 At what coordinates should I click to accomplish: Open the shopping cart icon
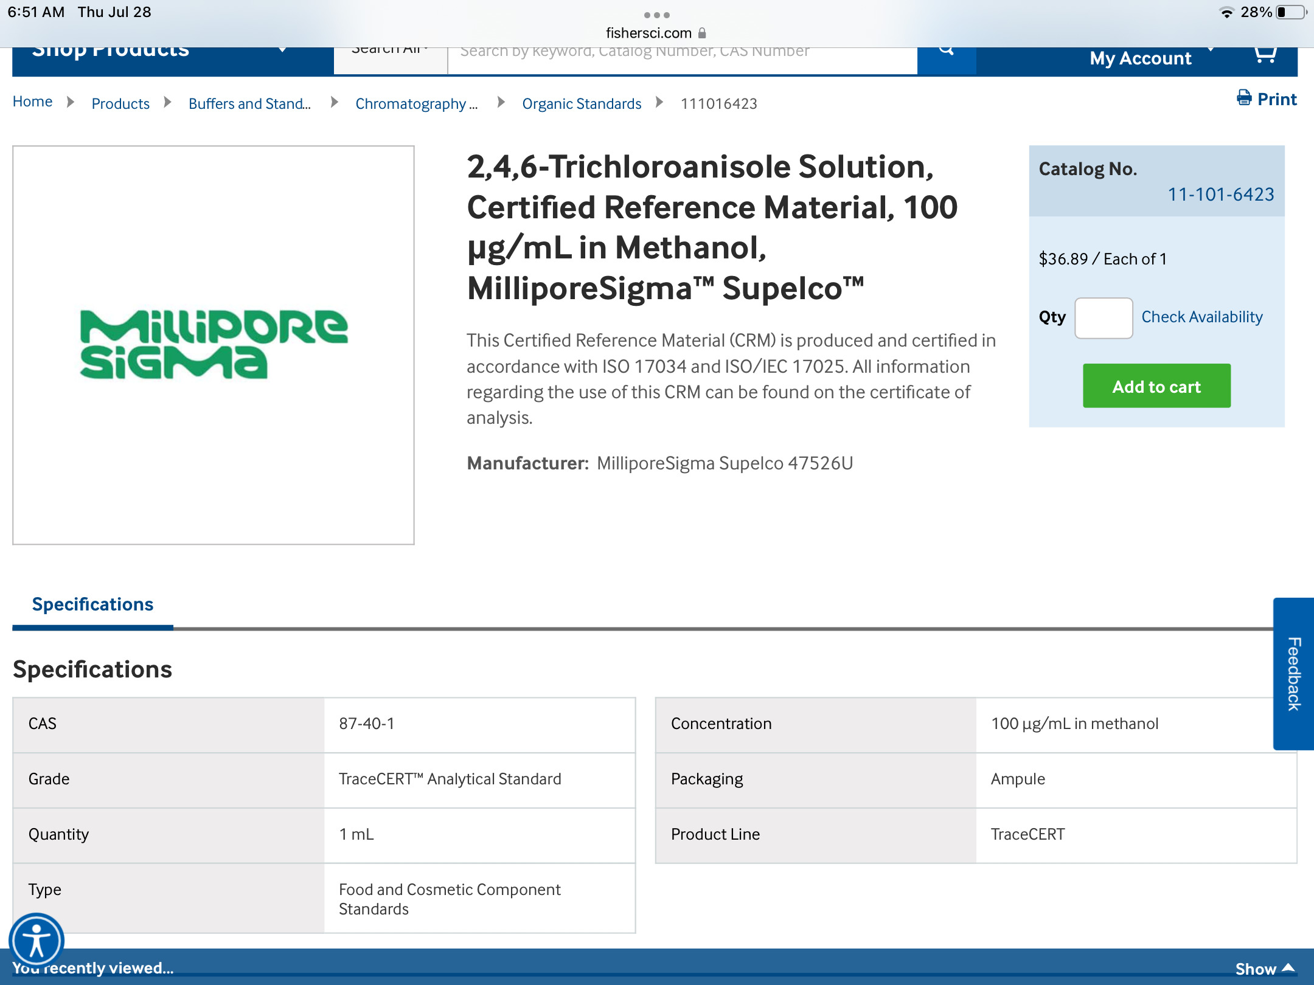tap(1265, 55)
